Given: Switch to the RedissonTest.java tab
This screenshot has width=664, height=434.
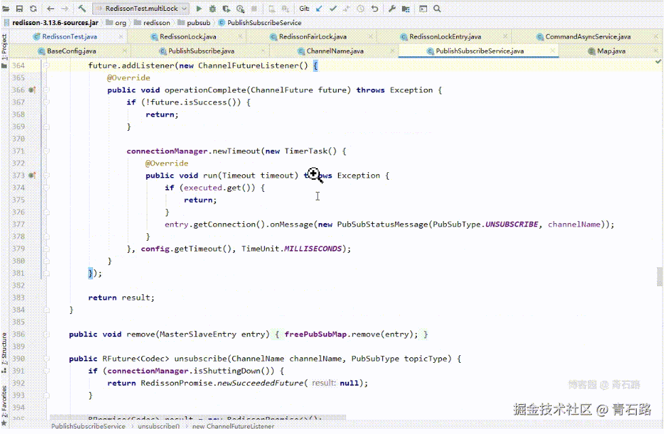Looking at the screenshot, I should pos(69,37).
